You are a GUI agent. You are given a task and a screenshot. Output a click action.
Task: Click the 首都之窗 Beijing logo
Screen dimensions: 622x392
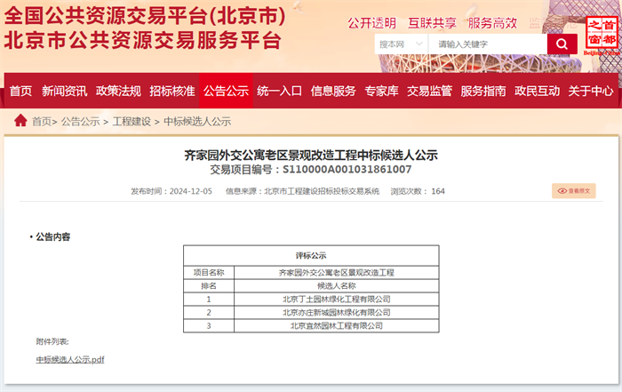[602, 36]
